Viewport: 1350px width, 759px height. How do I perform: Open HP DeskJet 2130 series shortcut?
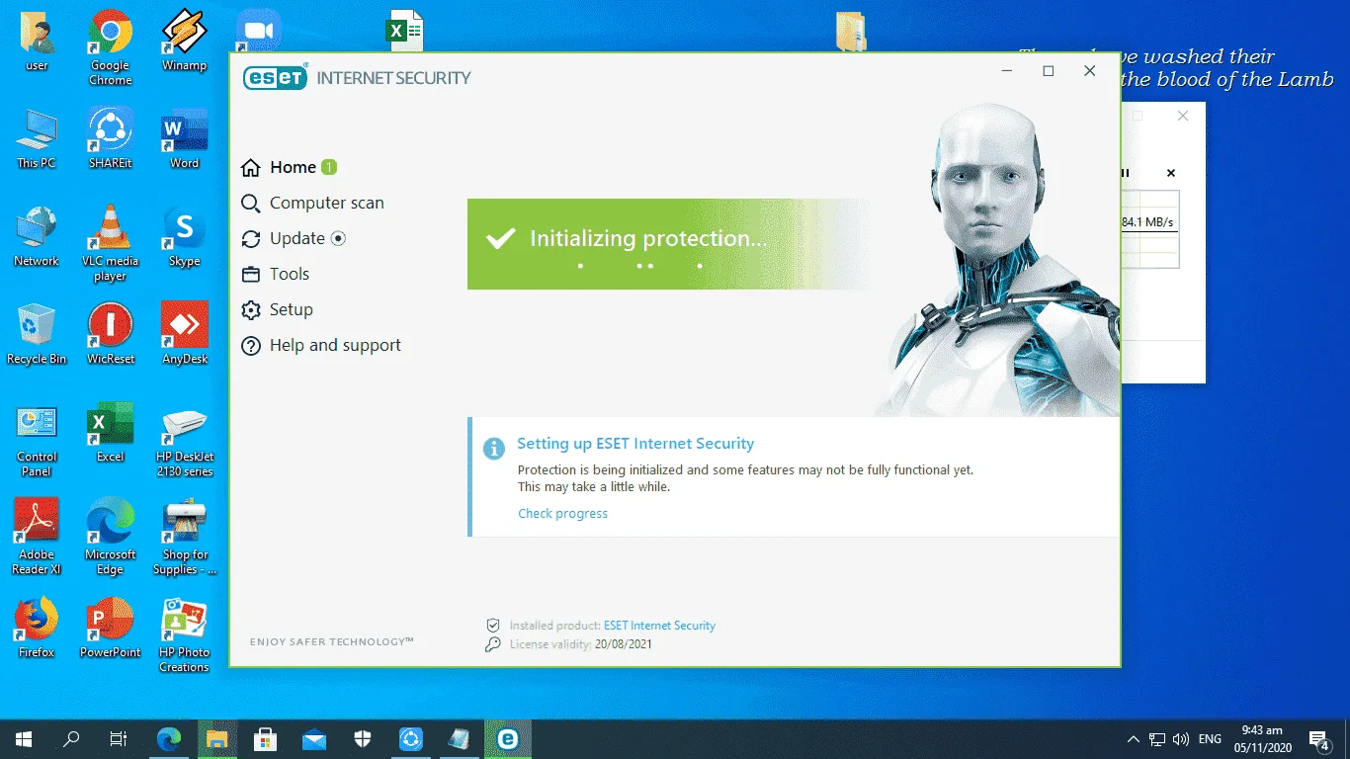point(184,441)
